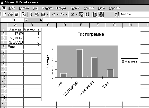
Task: Select the shortest bar above 17,09
Action: [x=64, y=75]
